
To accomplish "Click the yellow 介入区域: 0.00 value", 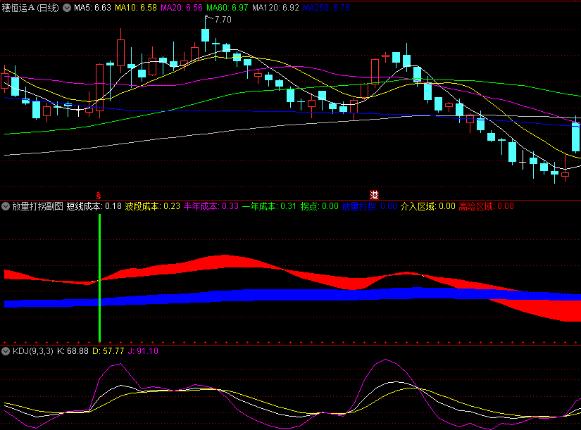I will click(x=428, y=206).
